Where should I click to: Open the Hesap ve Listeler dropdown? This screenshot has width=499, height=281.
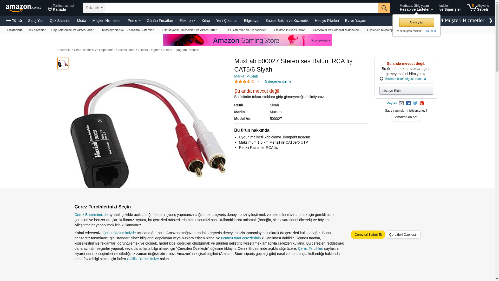tap(416, 8)
